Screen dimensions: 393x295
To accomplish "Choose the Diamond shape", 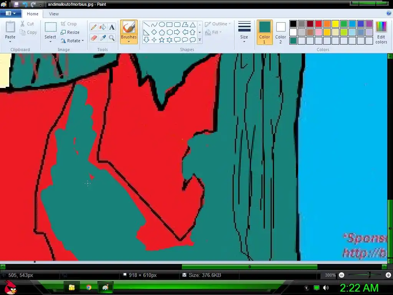I will click(154, 32).
